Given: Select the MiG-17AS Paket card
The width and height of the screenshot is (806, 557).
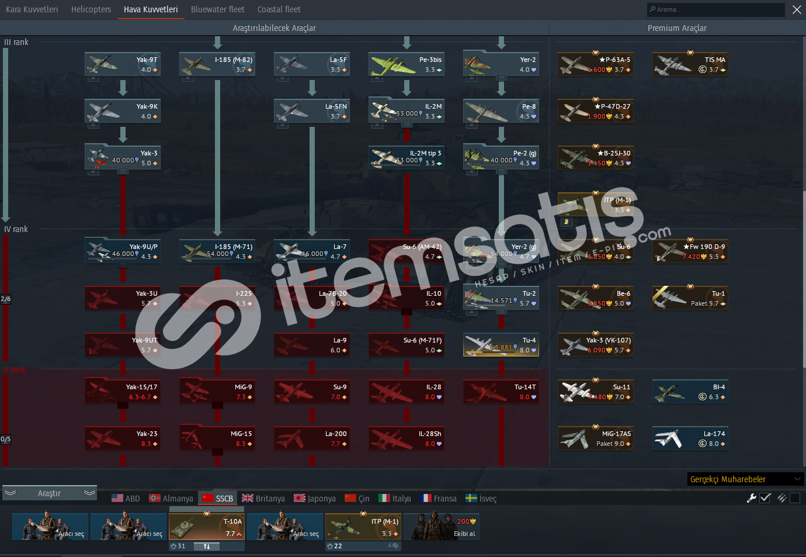Looking at the screenshot, I should pos(596,438).
